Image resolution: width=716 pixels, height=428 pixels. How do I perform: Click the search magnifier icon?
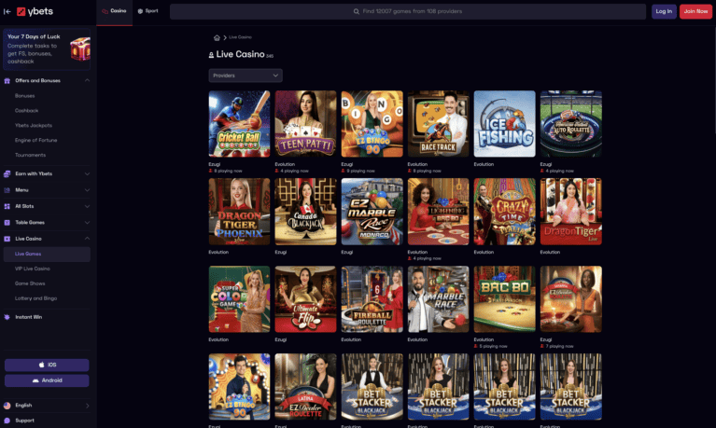pos(357,11)
